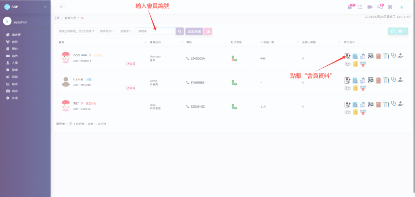Click the stethoscope icon in first row

coord(393,56)
